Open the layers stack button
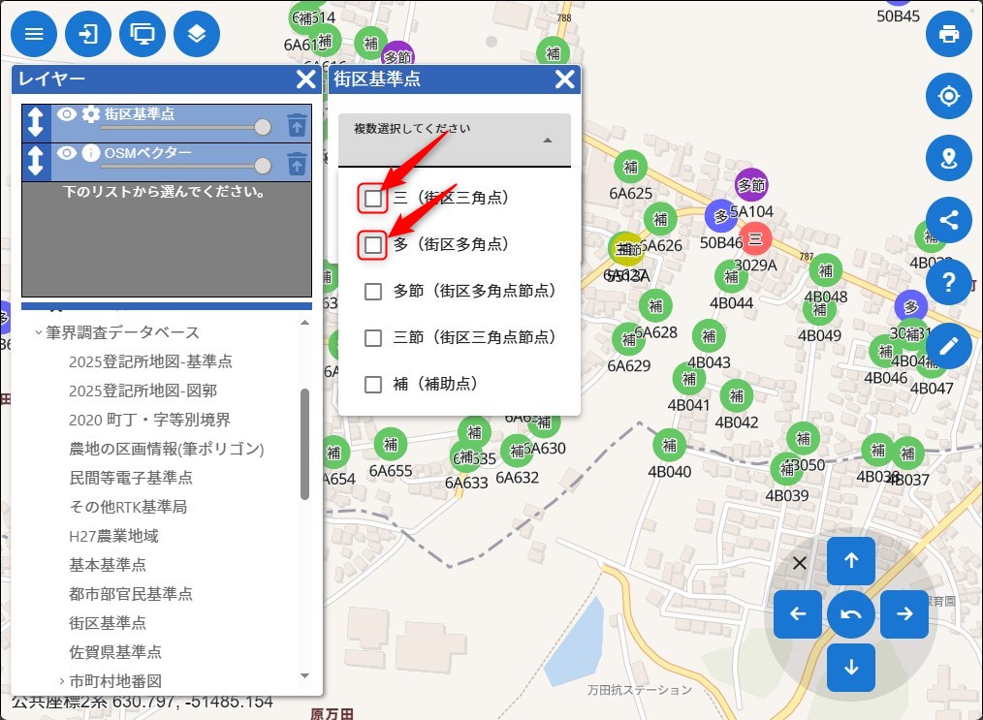Image resolution: width=983 pixels, height=720 pixels. (x=197, y=35)
